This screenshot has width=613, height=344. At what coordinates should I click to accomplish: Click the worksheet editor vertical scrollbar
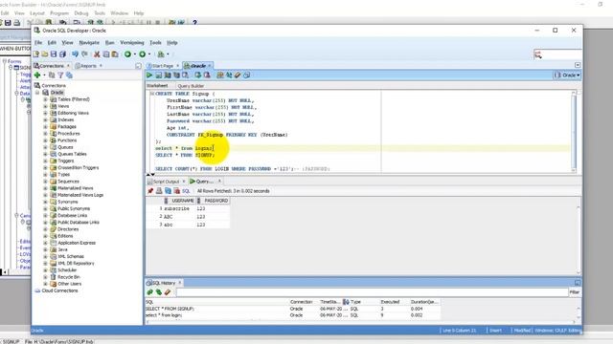[574, 131]
